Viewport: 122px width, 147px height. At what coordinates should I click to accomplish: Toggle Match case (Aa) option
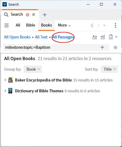[95, 37]
